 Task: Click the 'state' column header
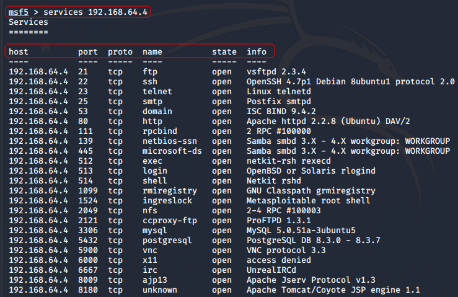coord(224,51)
